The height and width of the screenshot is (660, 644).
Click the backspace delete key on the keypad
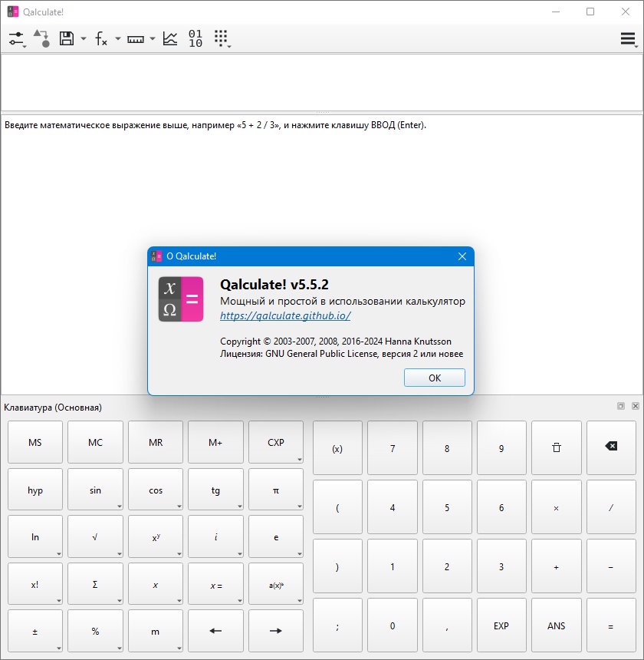[611, 447]
